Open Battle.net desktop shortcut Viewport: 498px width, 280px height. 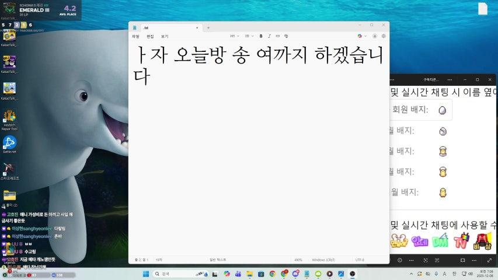click(x=9, y=145)
